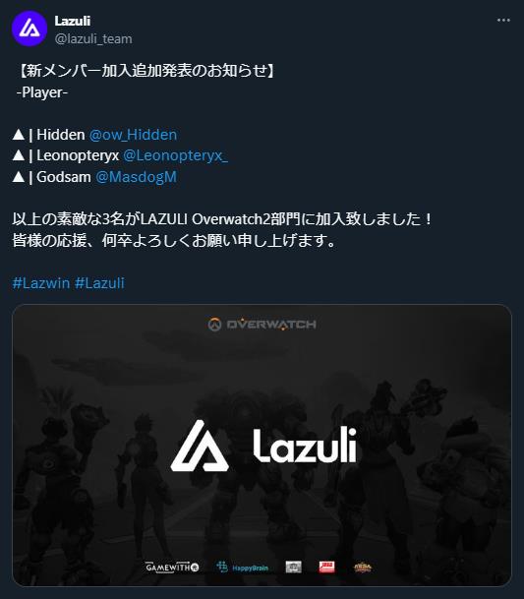The width and height of the screenshot is (524, 599).
Task: Open the #Lazuli hashtag
Action: 99,283
